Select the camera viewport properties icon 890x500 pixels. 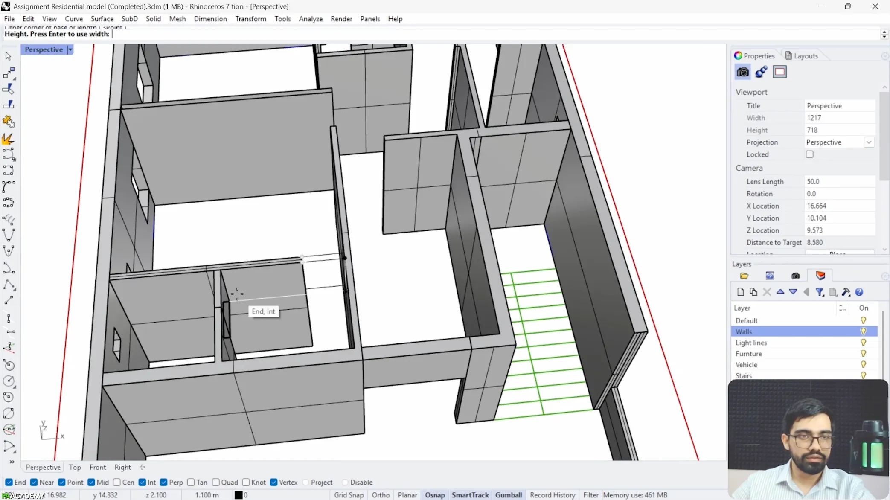pos(742,72)
